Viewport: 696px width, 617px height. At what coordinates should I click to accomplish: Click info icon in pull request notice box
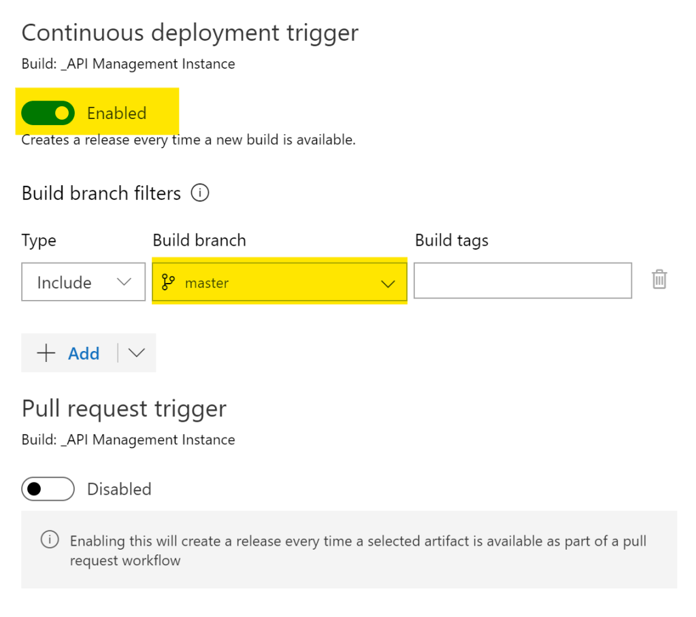tap(50, 540)
